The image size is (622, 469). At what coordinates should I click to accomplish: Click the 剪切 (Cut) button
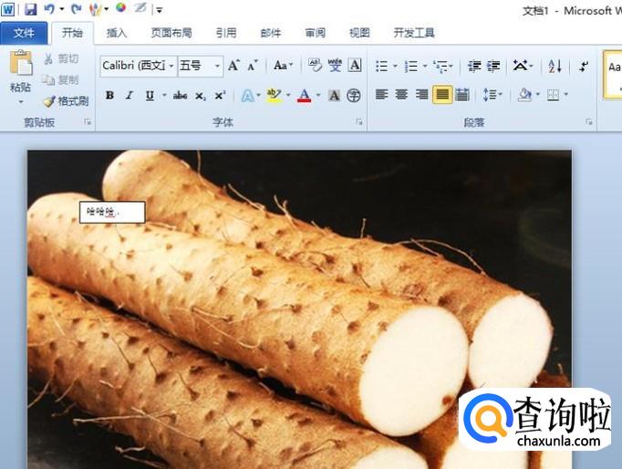click(61, 59)
